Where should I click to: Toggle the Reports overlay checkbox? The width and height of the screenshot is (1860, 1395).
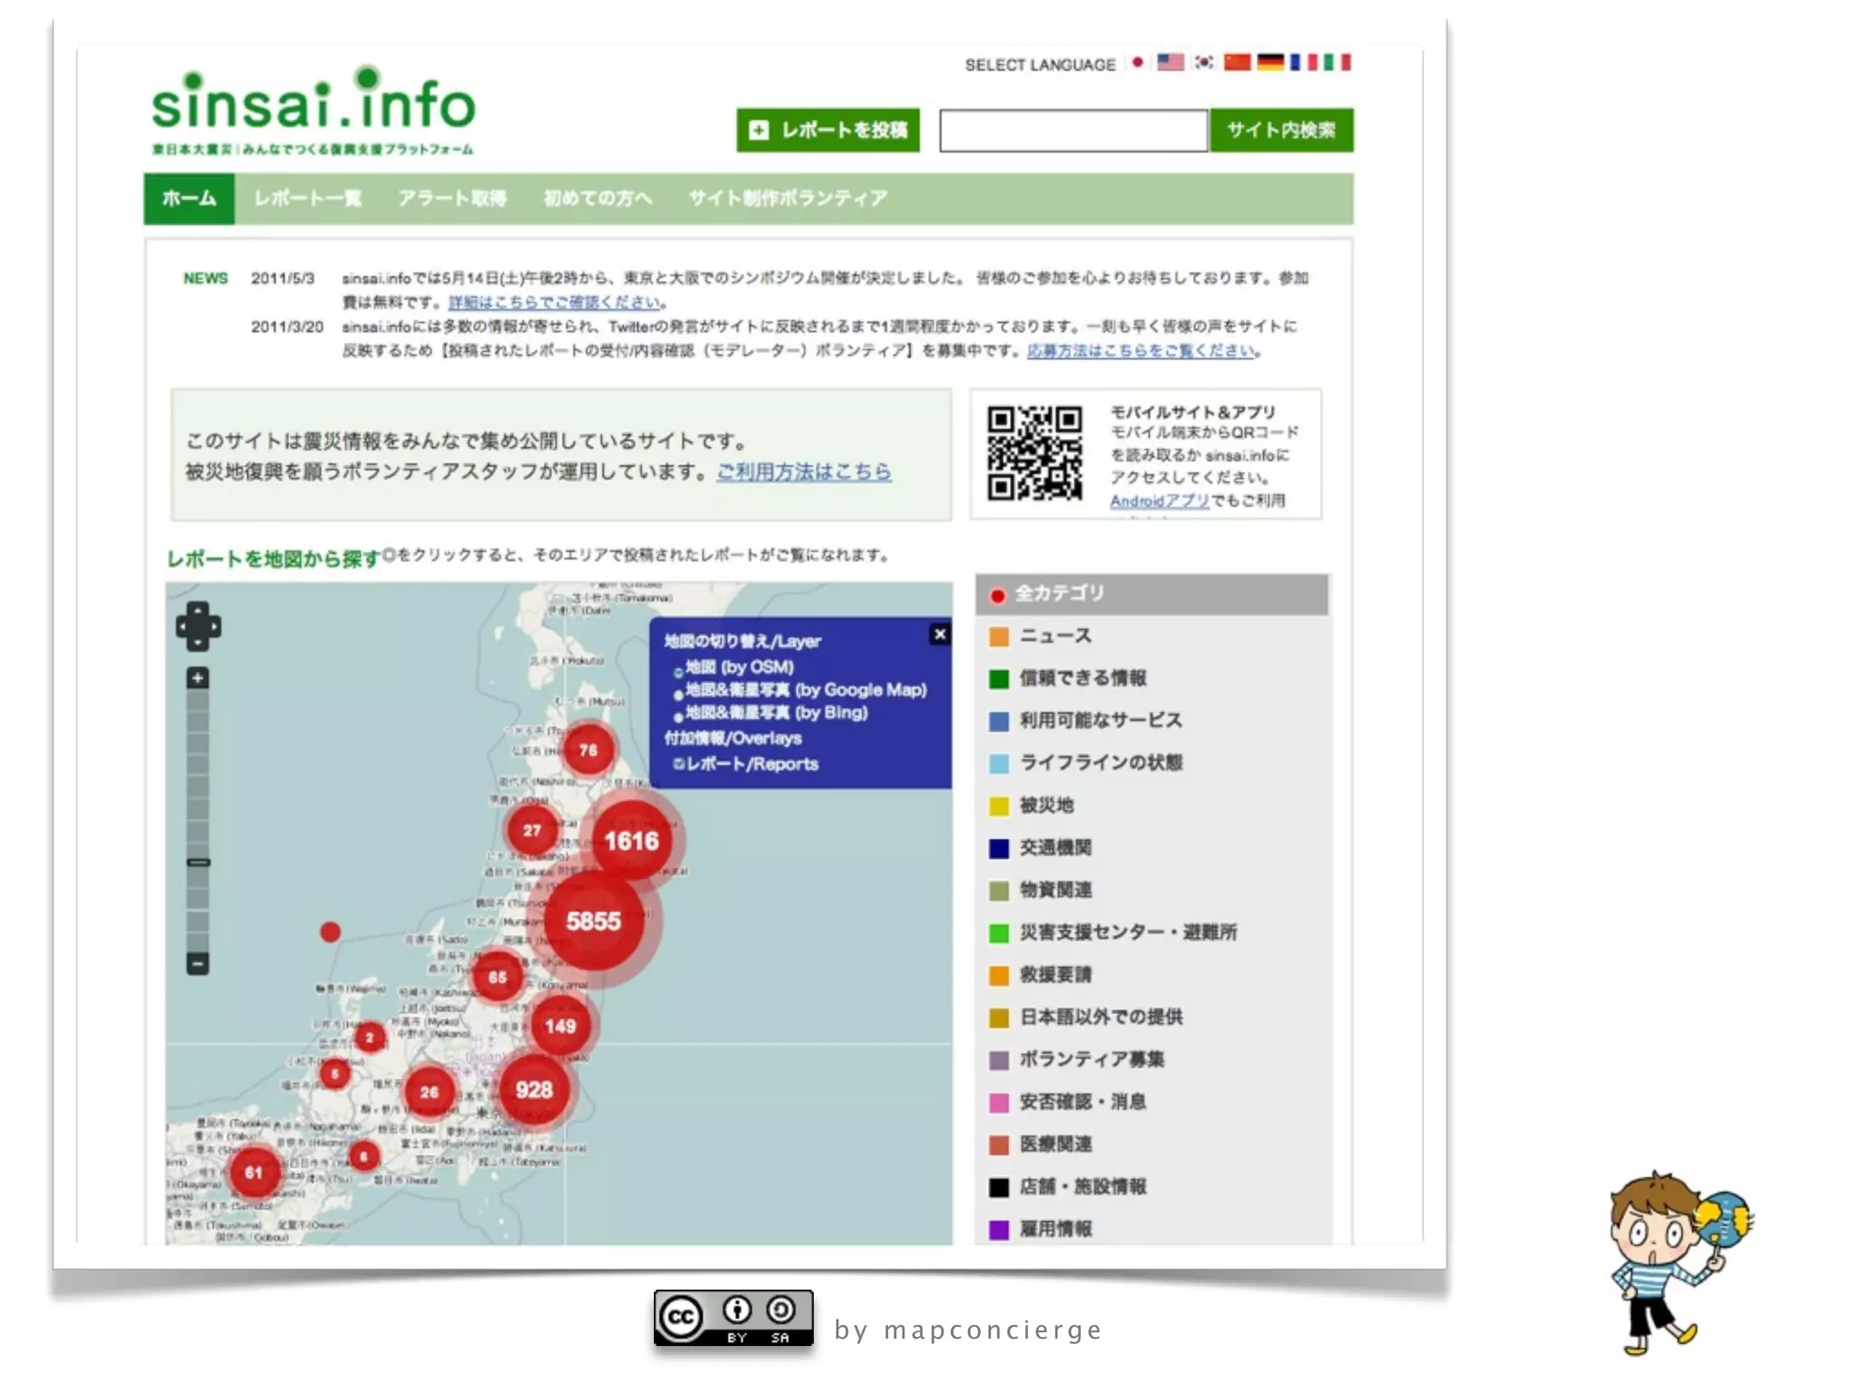[x=678, y=764]
